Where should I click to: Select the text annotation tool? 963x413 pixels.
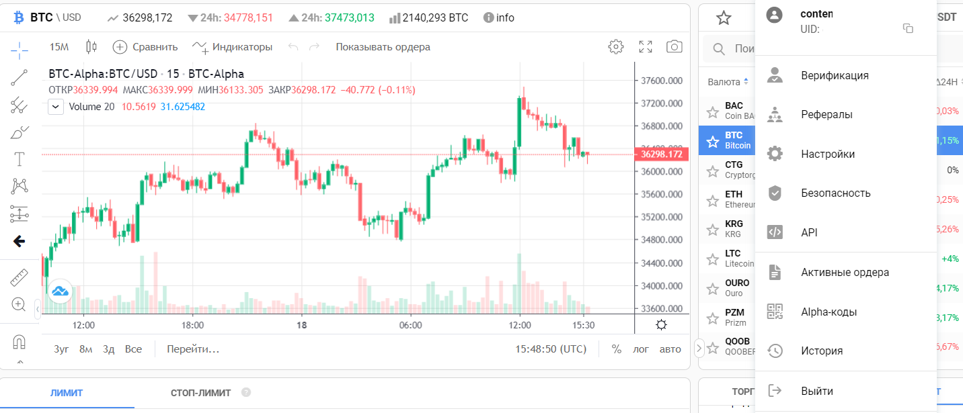(x=20, y=159)
